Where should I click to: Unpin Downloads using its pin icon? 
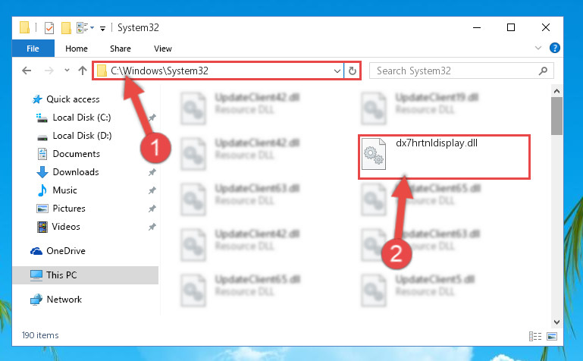[x=152, y=172]
